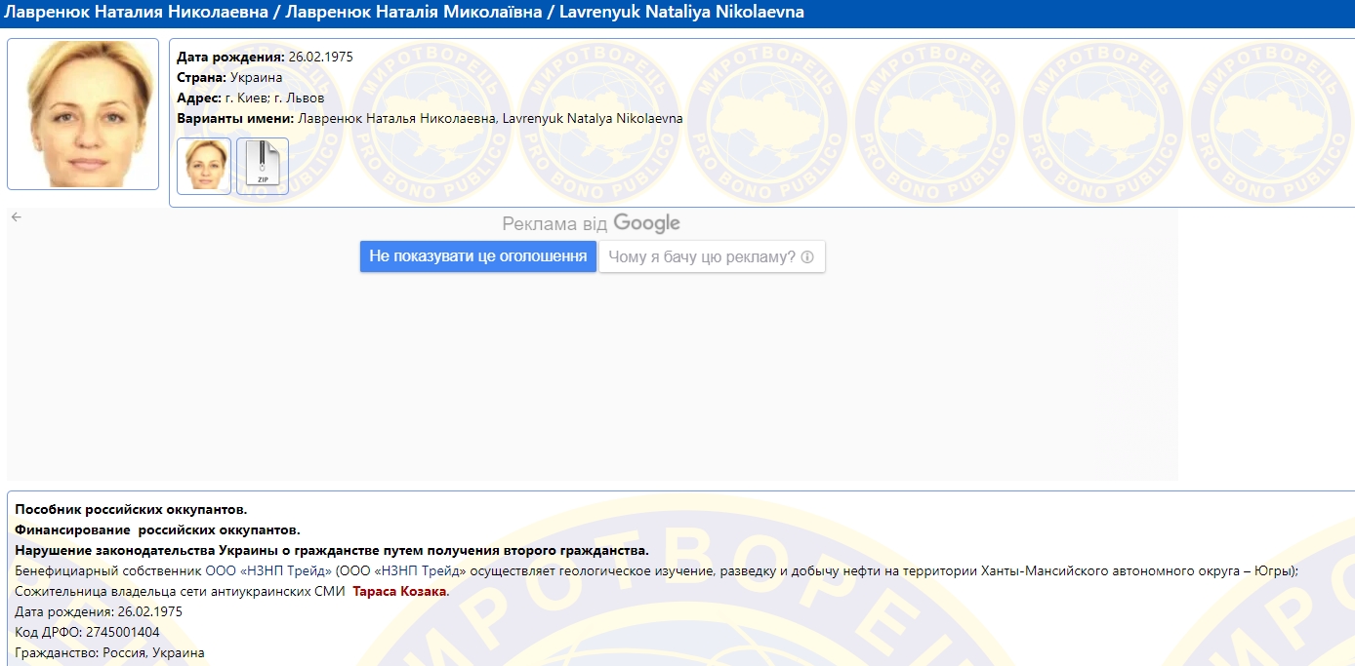The height and width of the screenshot is (666, 1355).
Task: Open the small photo thumbnail beside the ZIP icon
Action: coord(204,166)
